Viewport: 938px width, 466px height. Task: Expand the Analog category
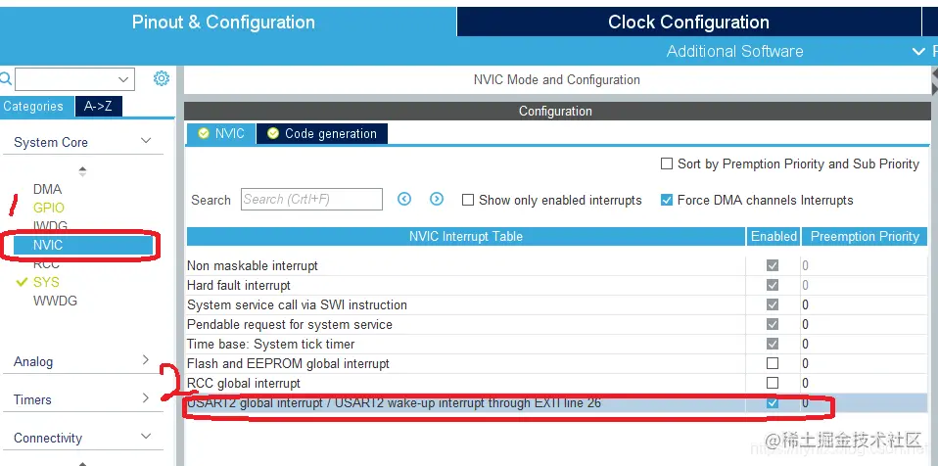pos(145,359)
